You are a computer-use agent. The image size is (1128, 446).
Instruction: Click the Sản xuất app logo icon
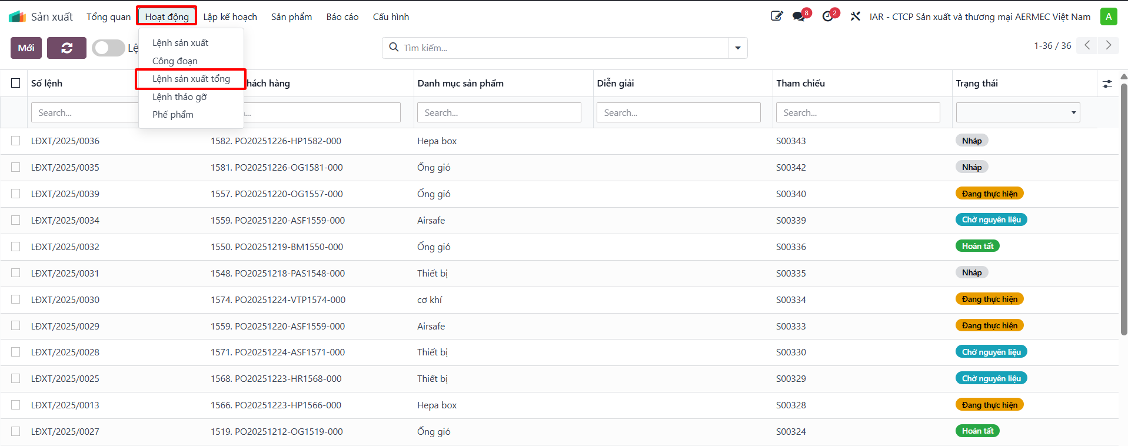click(17, 16)
